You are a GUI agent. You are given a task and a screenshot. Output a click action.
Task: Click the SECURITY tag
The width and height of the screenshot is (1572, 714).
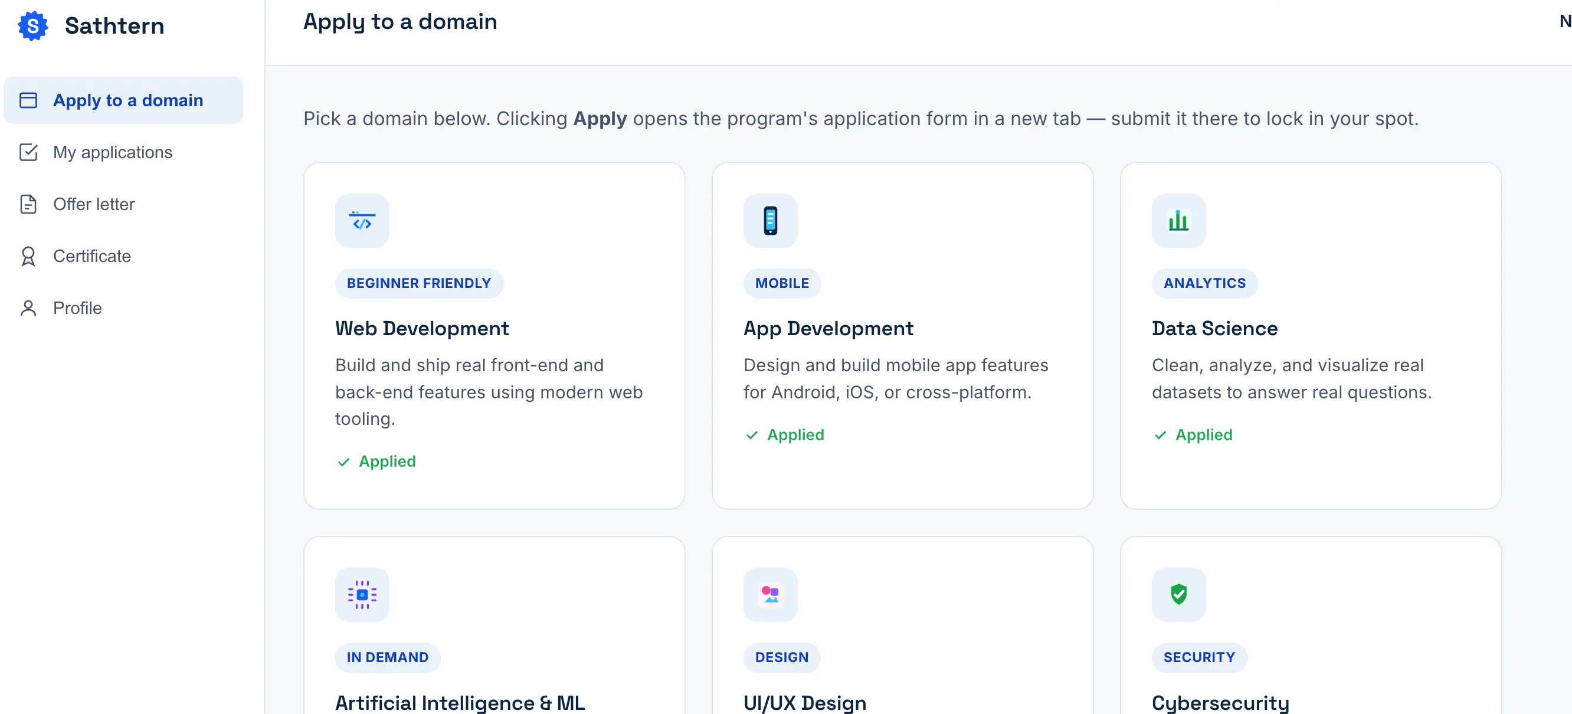[1199, 657]
